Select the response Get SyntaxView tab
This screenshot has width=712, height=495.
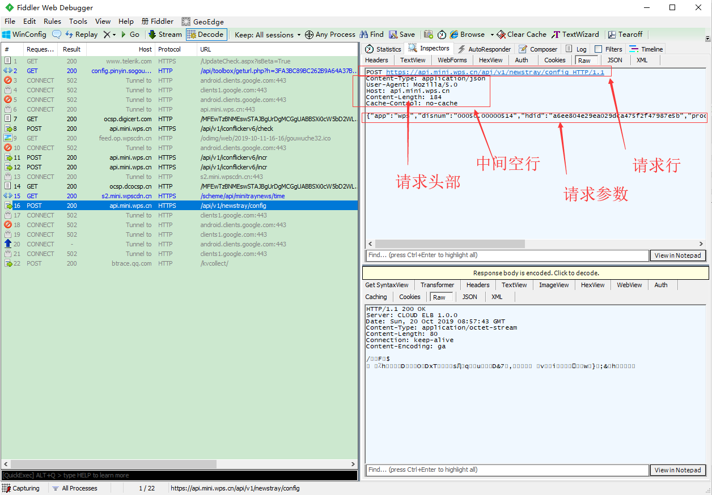387,285
